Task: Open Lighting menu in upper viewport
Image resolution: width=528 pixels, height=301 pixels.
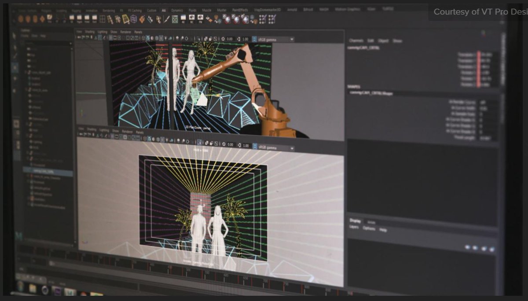Action: [102, 32]
